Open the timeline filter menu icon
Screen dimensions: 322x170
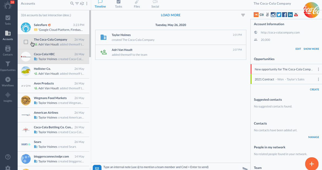pos(243,15)
